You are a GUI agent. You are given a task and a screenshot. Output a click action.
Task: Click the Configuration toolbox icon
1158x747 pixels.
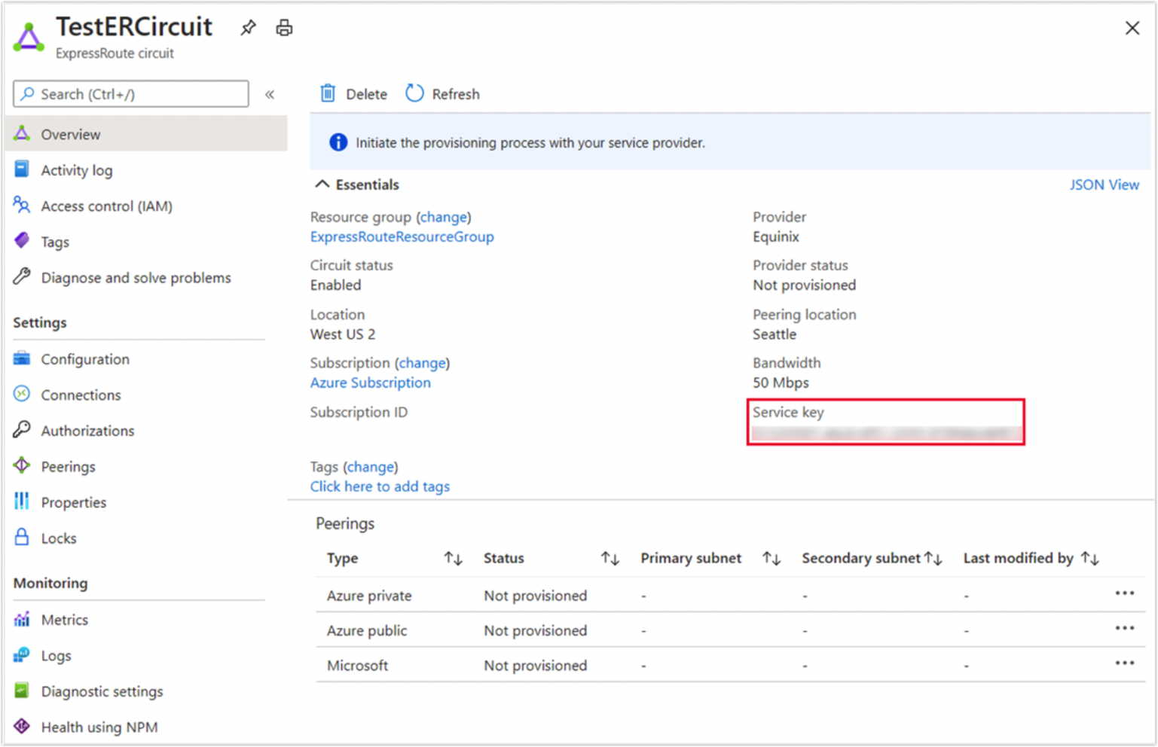[22, 358]
